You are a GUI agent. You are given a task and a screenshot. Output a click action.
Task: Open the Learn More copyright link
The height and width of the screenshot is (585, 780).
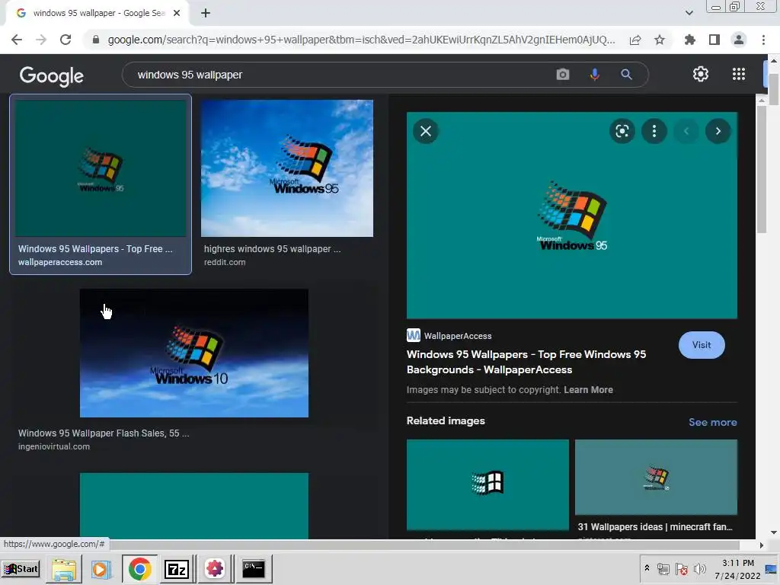click(588, 390)
